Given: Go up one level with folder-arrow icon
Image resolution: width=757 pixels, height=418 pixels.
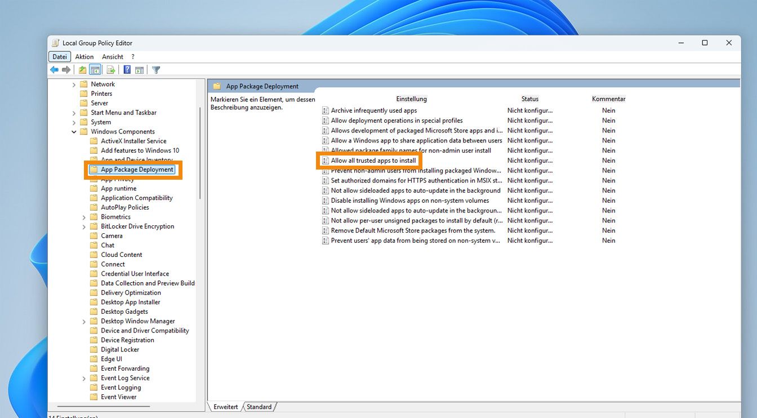Looking at the screenshot, I should 83,70.
